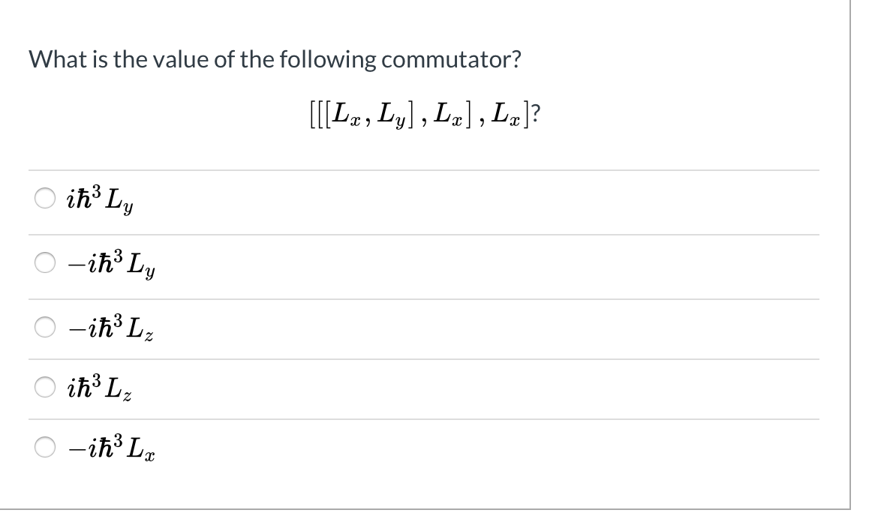Click the question heading text
878x531 pixels.
[x=275, y=58]
